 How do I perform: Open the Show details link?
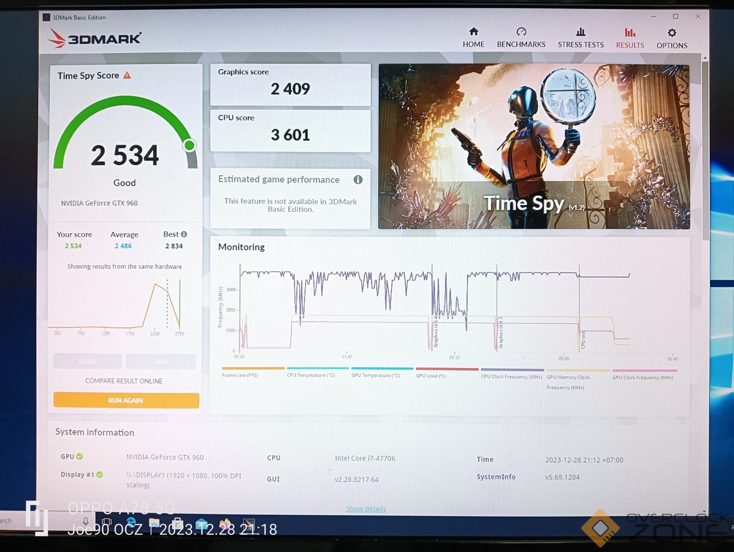pyautogui.click(x=366, y=509)
